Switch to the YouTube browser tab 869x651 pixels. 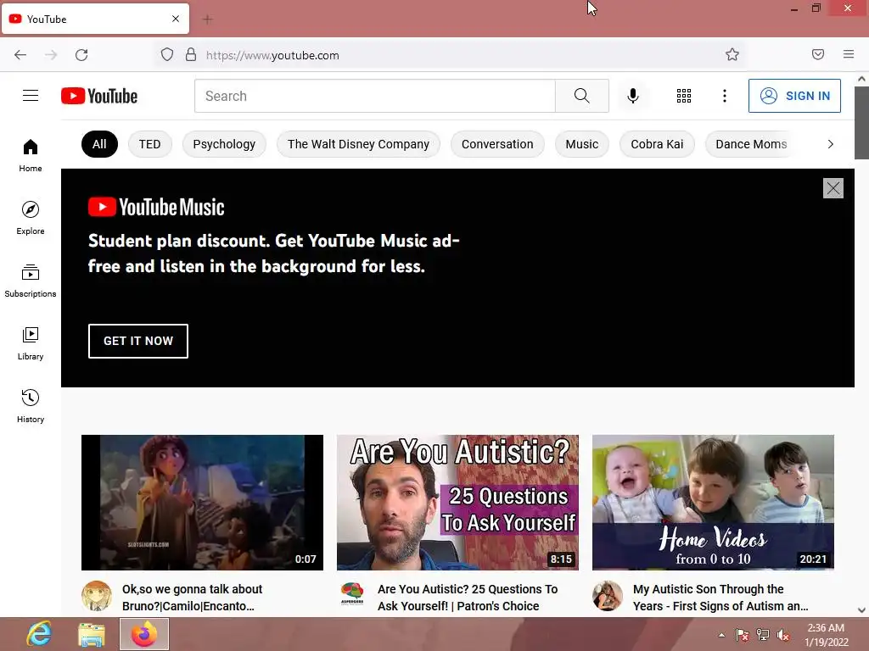[x=95, y=19]
